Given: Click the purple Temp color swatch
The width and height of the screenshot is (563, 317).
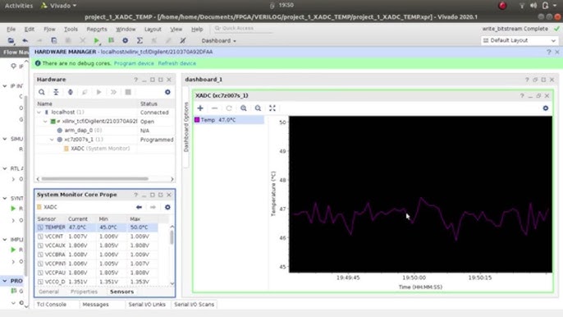Looking at the screenshot, I should click(x=197, y=120).
